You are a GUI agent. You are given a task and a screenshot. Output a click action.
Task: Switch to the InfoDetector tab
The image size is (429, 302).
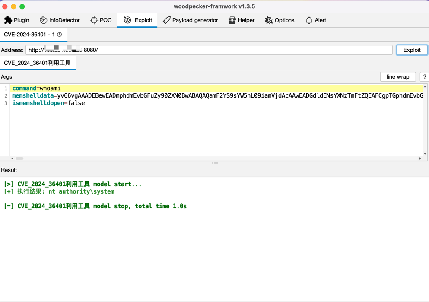(60, 20)
